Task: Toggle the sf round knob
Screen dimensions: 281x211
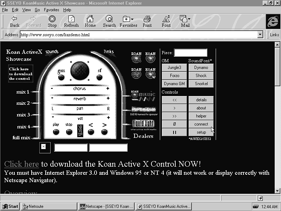Action: coord(100,77)
